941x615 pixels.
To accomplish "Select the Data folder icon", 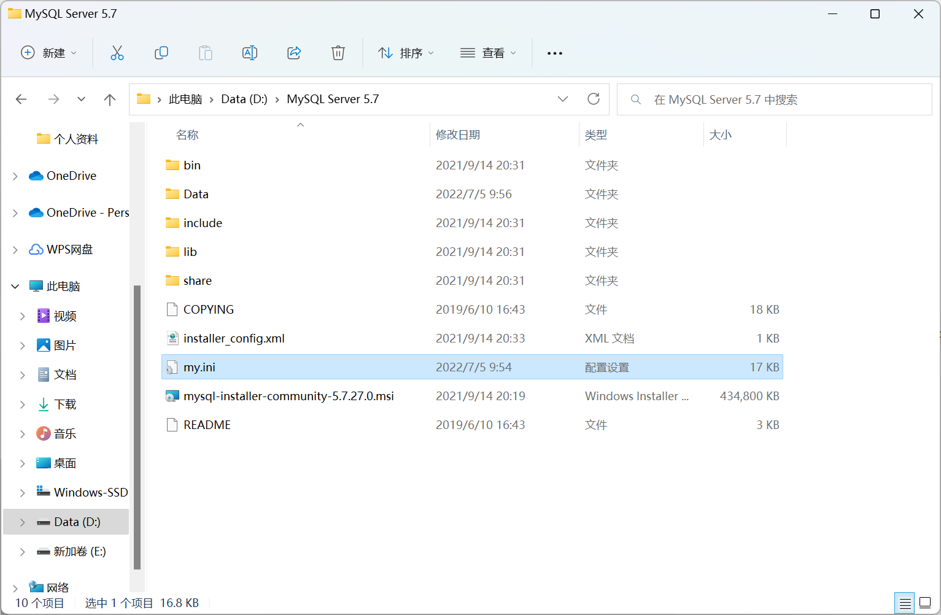I will pos(172,194).
